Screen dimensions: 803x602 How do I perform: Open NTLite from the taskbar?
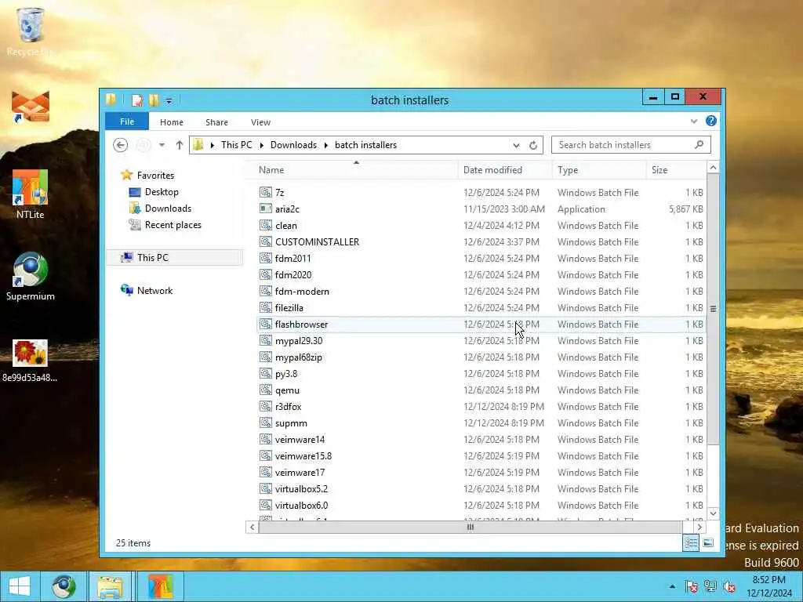160,586
